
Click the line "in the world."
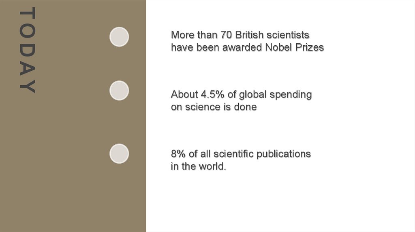(198, 167)
